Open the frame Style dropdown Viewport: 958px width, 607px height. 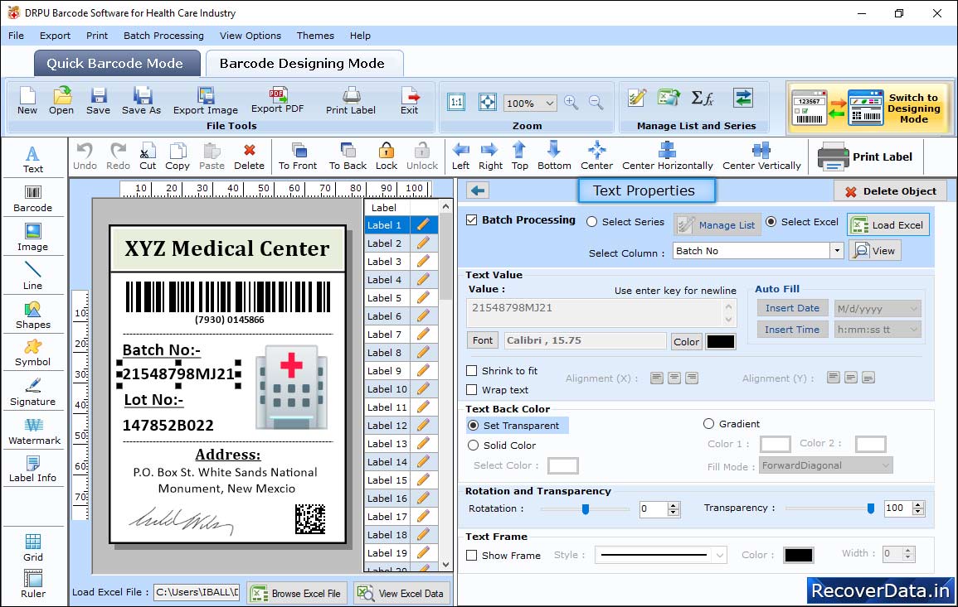click(720, 555)
